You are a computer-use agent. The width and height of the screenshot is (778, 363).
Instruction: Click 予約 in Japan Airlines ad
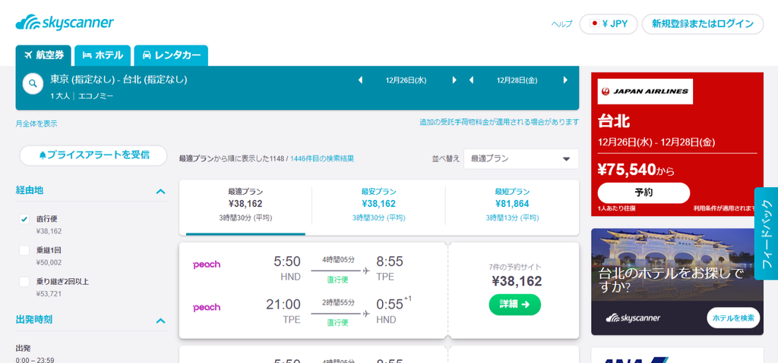point(644,193)
